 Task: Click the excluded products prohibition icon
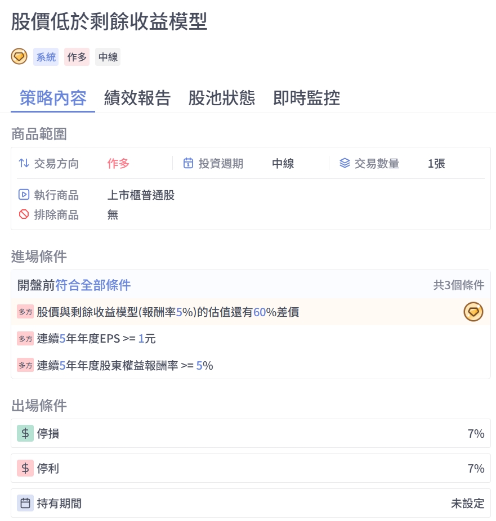click(24, 214)
